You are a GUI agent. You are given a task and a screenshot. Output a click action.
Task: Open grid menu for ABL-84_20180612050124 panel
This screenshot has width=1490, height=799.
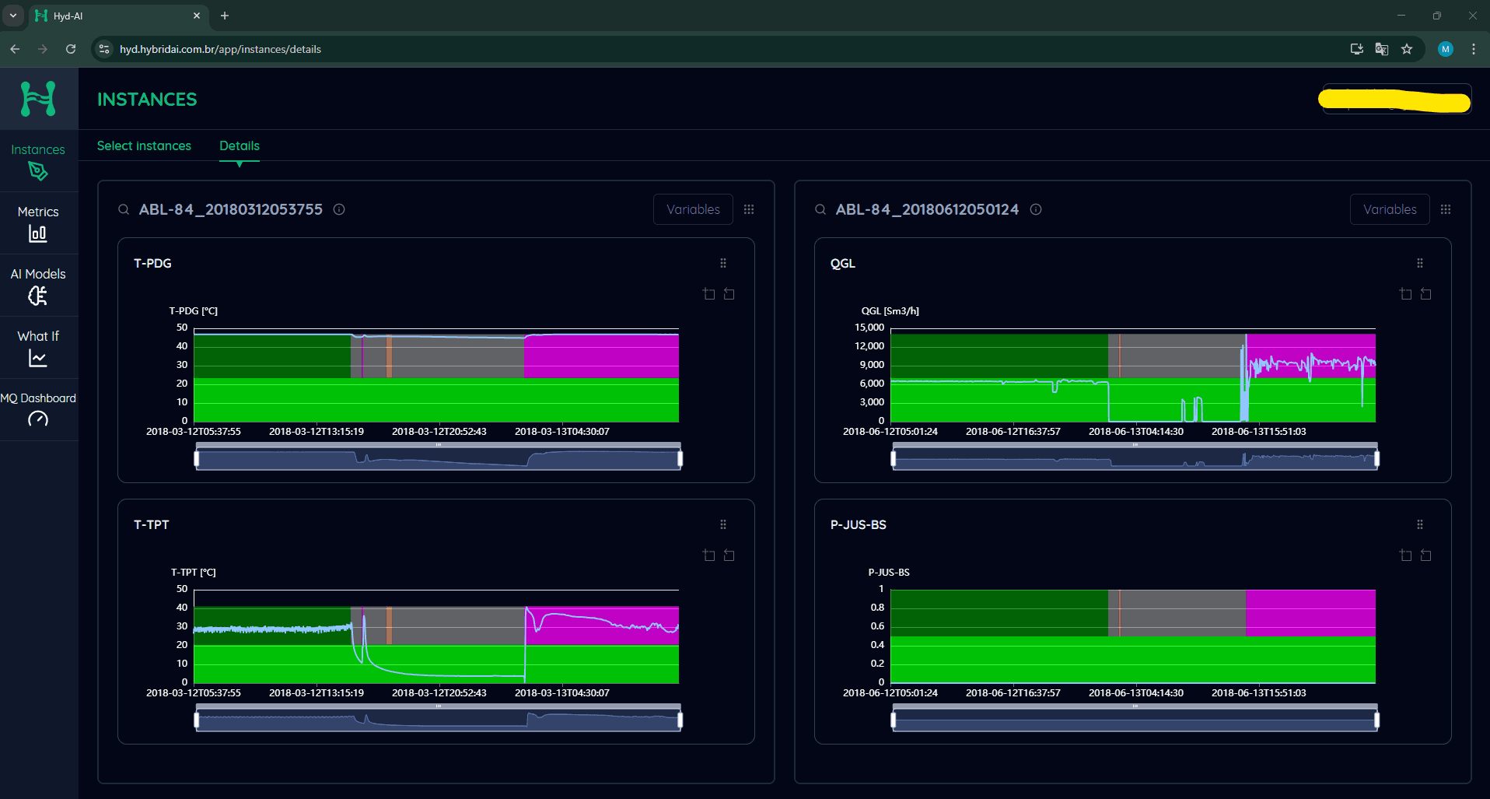[1446, 209]
